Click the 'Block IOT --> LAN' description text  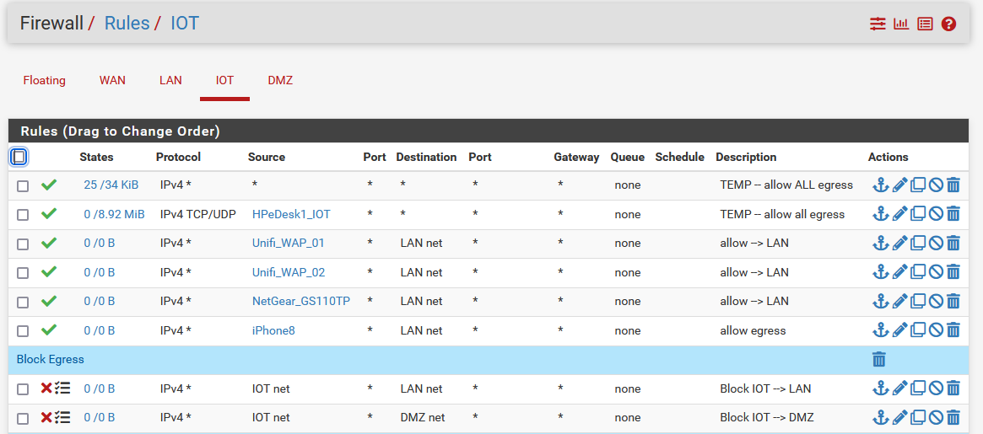765,388
